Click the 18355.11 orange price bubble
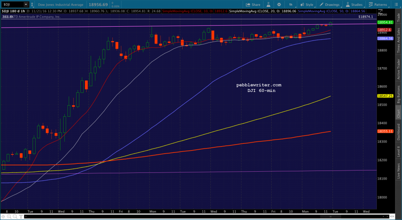The image size is (402, 220). pyautogui.click(x=385, y=131)
